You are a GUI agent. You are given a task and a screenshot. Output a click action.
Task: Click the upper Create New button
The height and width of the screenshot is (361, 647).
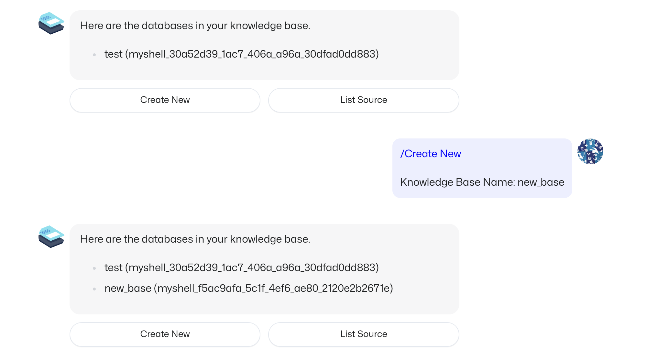tap(165, 100)
